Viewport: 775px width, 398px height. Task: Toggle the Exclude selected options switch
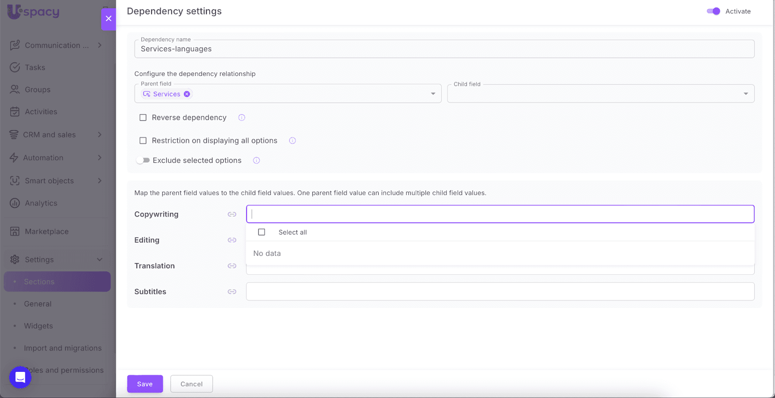pos(143,161)
